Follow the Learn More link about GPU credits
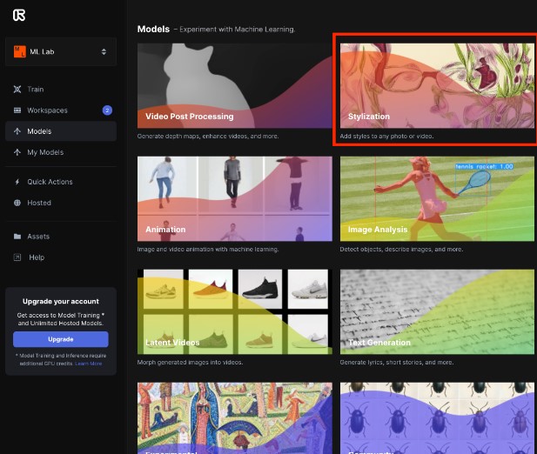This screenshot has height=454, width=537. tap(89, 364)
